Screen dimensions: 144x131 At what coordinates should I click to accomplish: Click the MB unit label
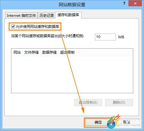(121, 37)
